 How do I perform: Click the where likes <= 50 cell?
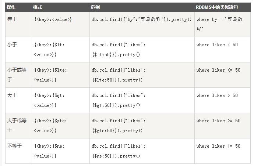[x=222, y=75]
